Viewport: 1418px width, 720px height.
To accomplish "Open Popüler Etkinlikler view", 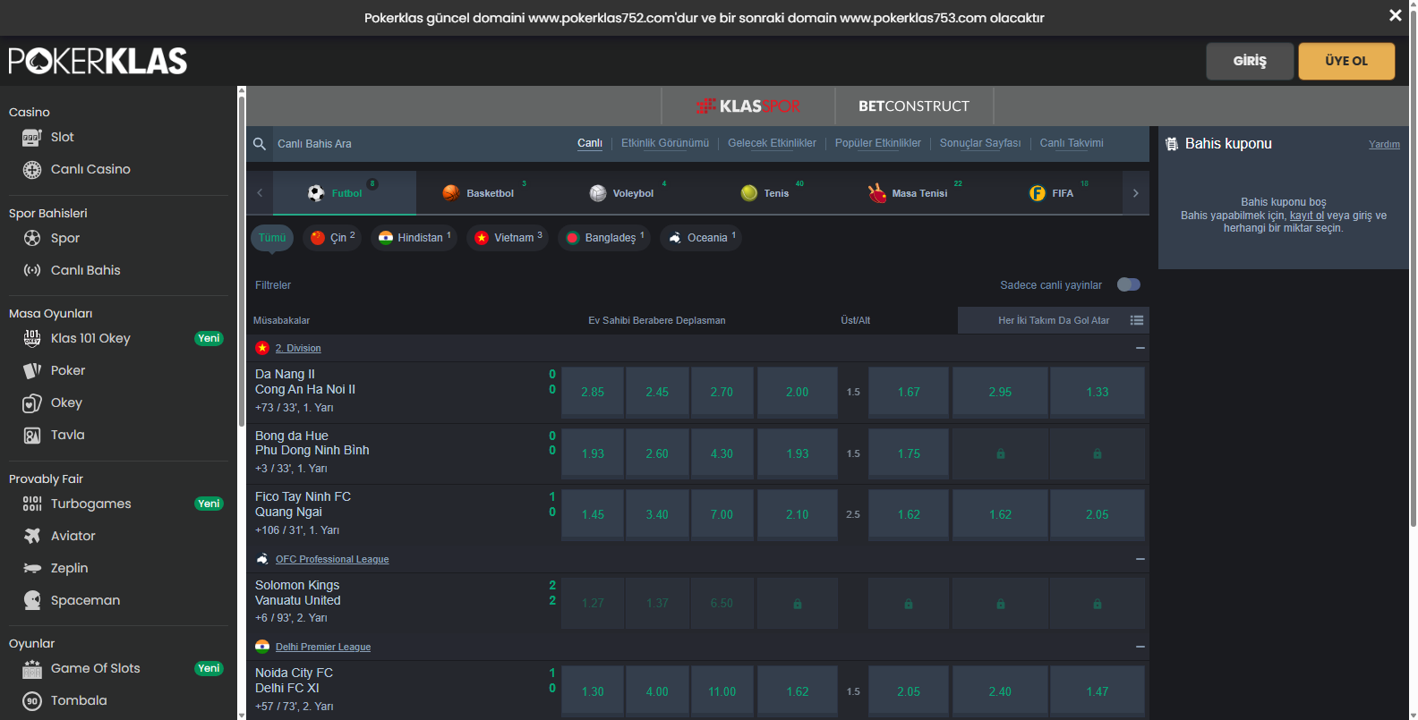I will point(878,143).
